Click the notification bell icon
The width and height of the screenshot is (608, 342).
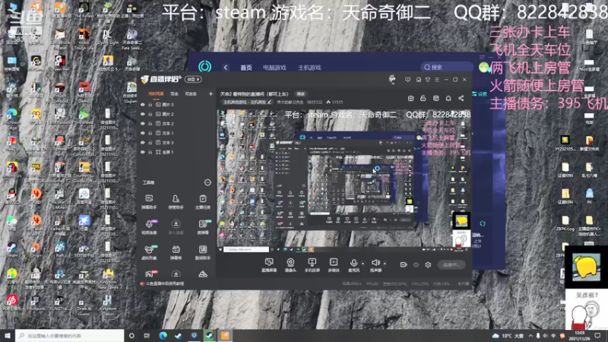[x=448, y=98]
